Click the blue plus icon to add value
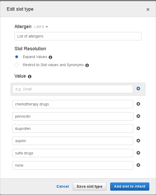 click(138, 89)
